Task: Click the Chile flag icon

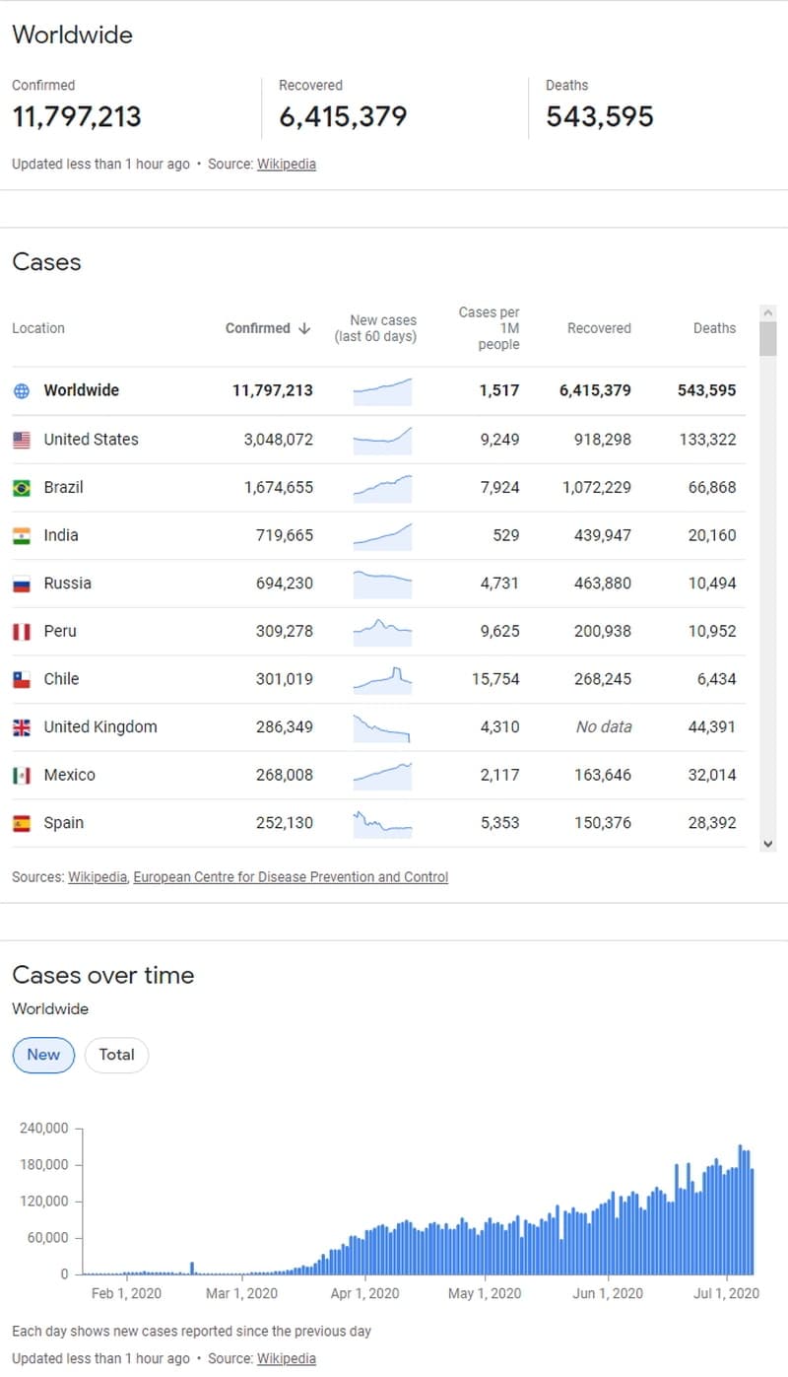Action: 22,679
